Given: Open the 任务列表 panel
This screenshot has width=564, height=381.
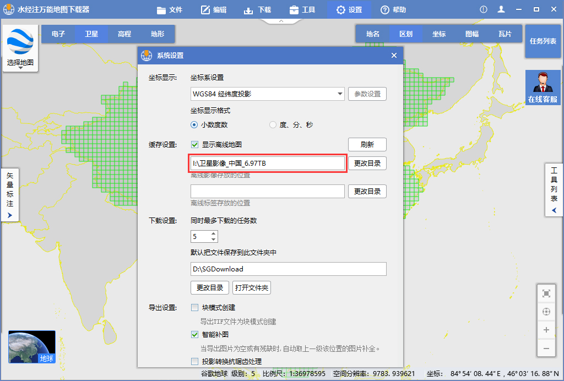Looking at the screenshot, I should [x=543, y=41].
